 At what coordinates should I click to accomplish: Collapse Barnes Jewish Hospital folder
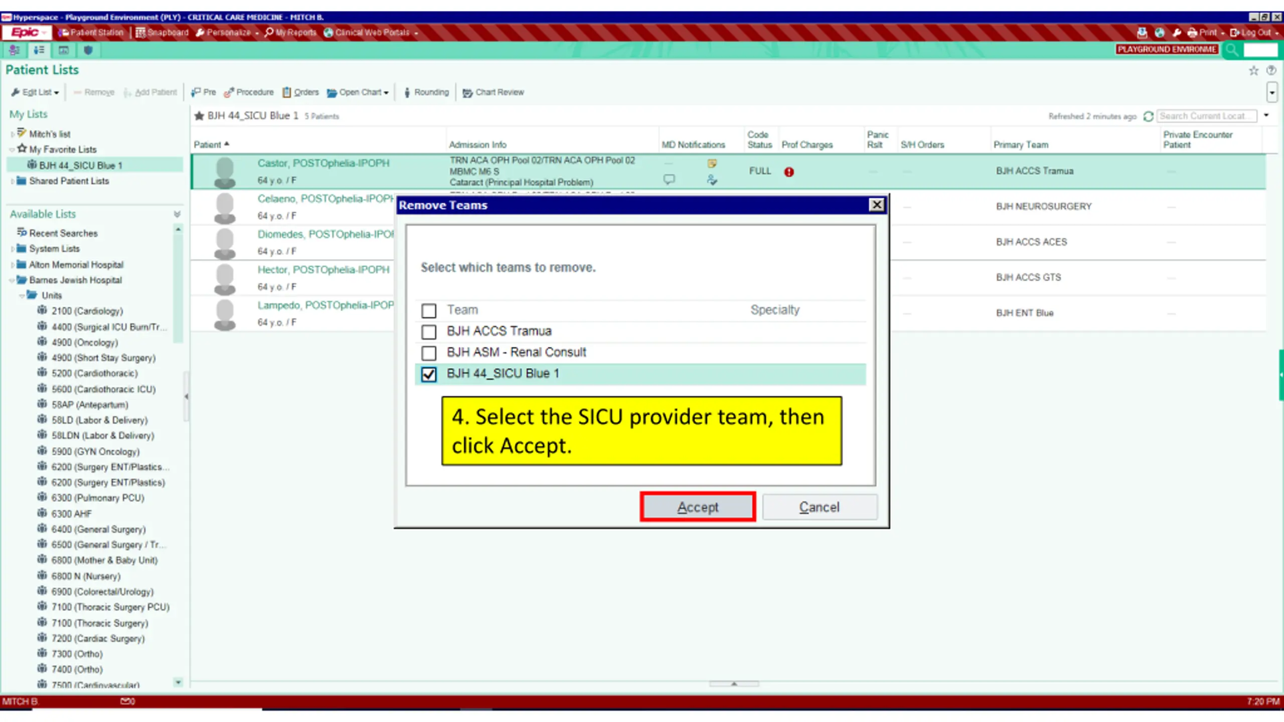pos(12,280)
